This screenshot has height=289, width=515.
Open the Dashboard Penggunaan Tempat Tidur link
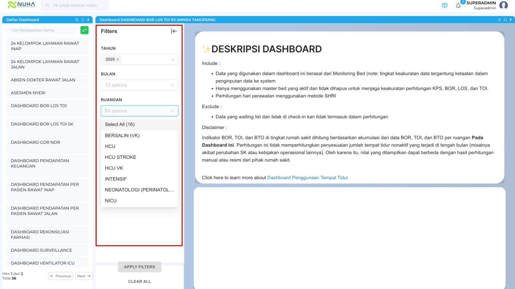point(308,178)
